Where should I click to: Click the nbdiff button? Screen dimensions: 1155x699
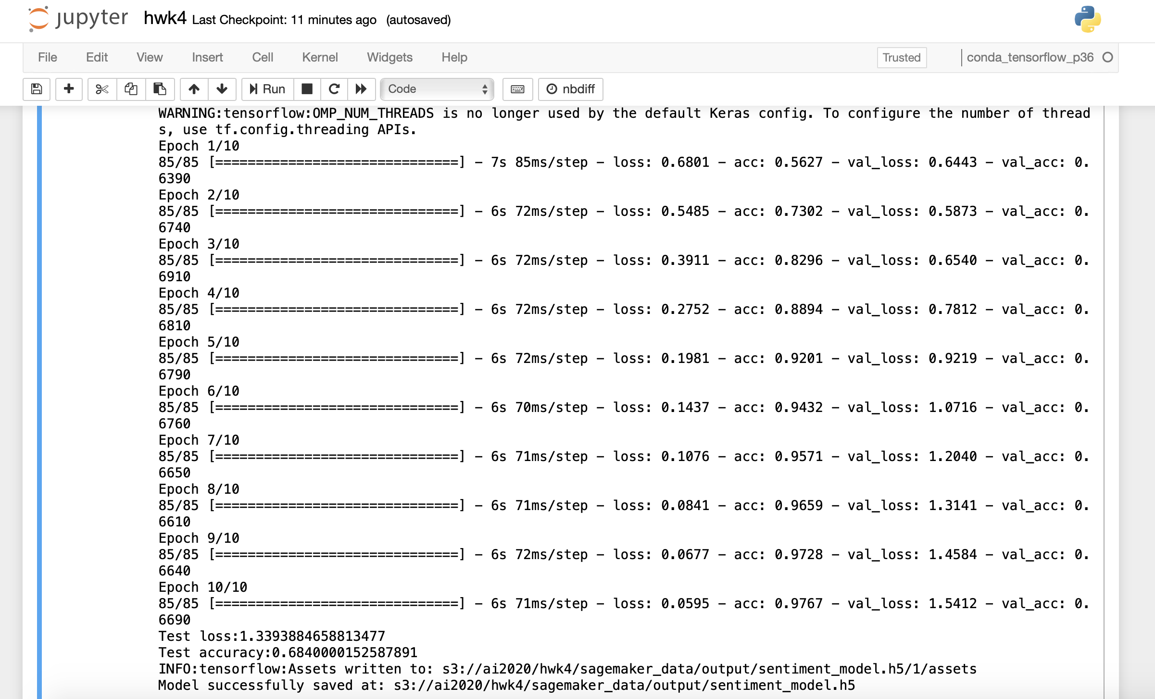click(x=571, y=89)
